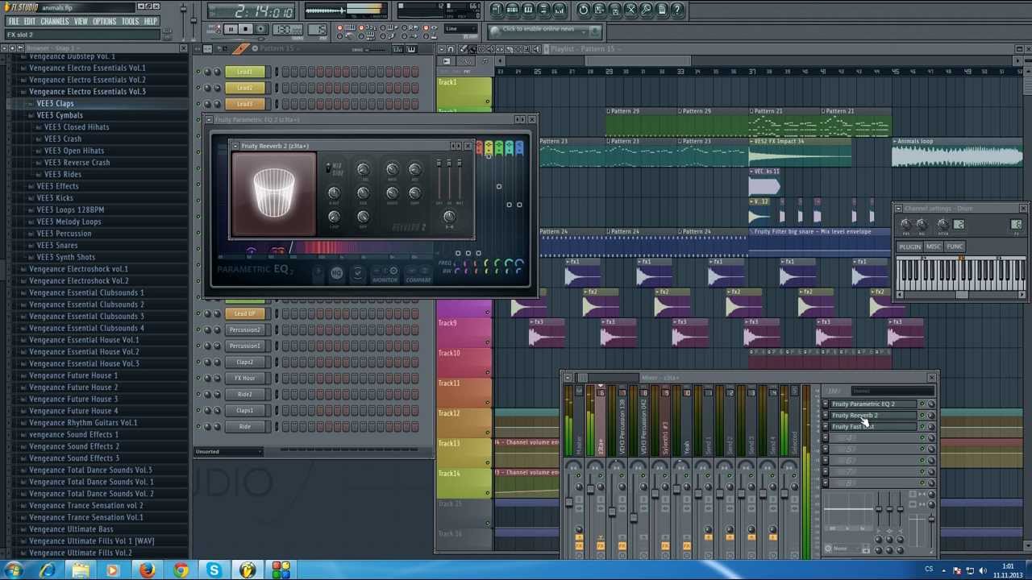Image resolution: width=1032 pixels, height=580 pixels.
Task: Open Firefox from the taskbar
Action: [147, 570]
